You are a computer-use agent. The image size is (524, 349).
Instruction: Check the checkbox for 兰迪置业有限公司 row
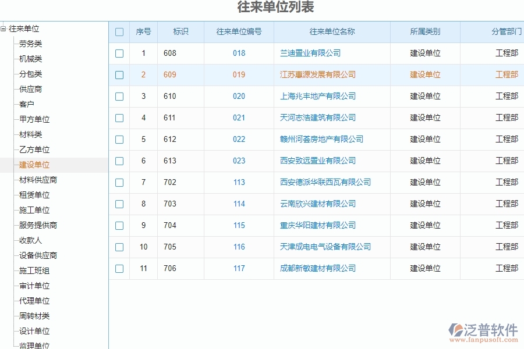pyautogui.click(x=119, y=54)
